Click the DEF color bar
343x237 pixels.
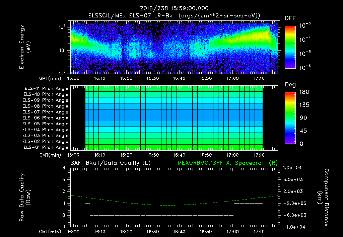click(x=290, y=47)
